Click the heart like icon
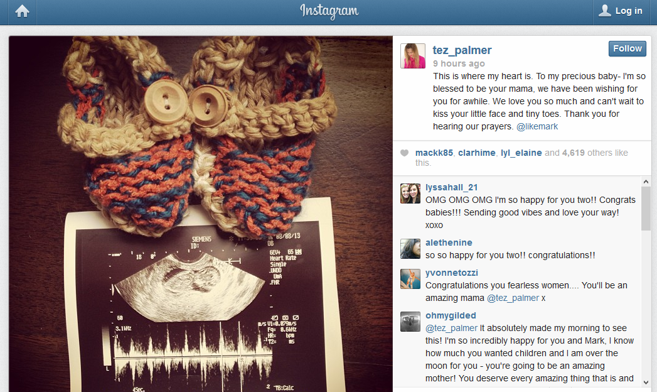Viewport: 657px width, 392px height. point(404,153)
